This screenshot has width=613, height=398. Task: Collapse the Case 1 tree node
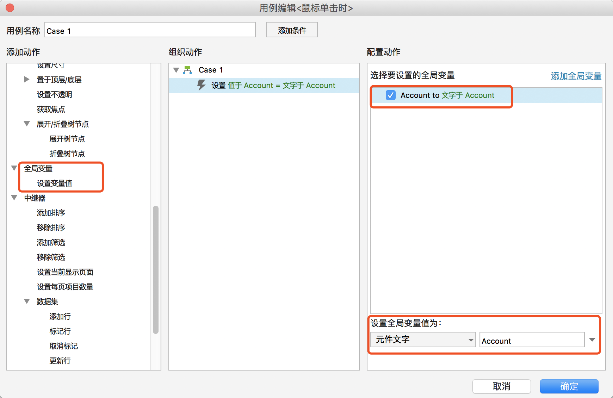coord(176,70)
